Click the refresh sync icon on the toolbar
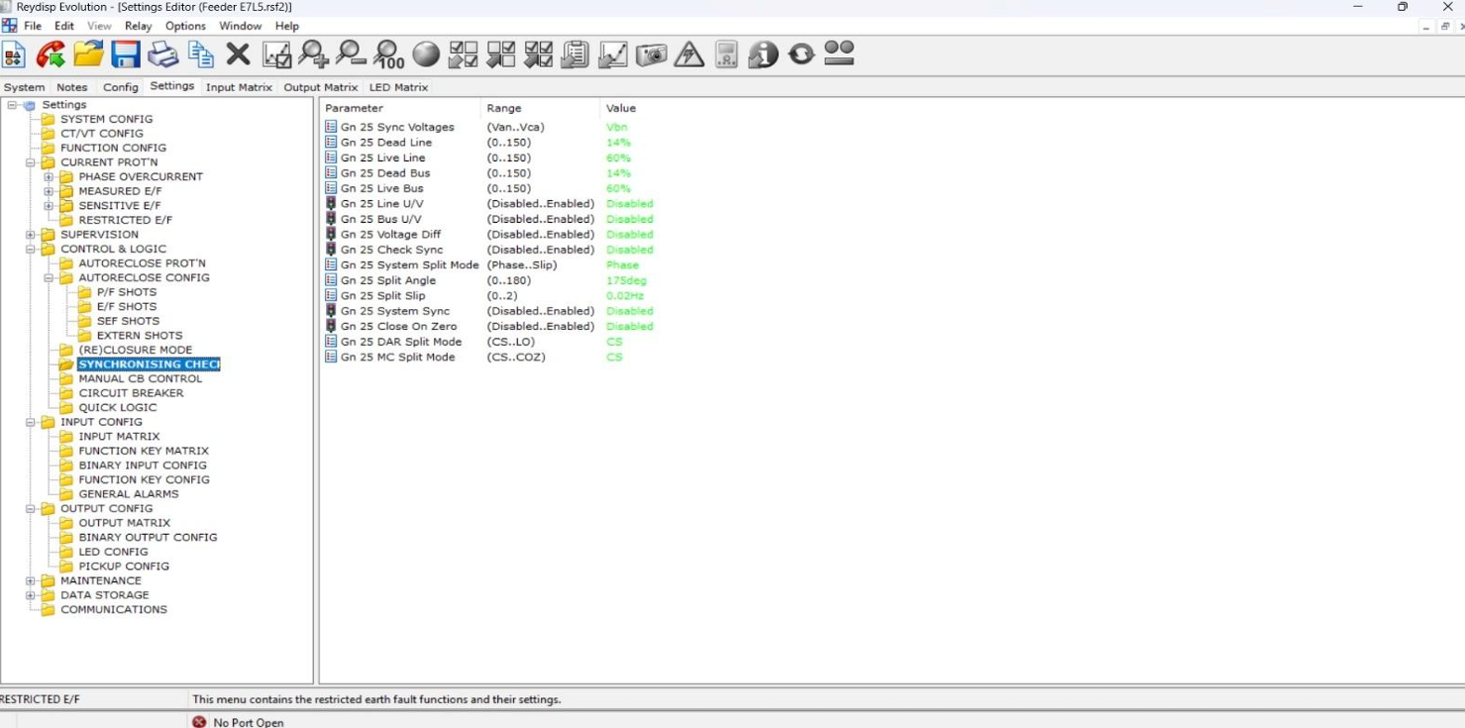 (800, 53)
